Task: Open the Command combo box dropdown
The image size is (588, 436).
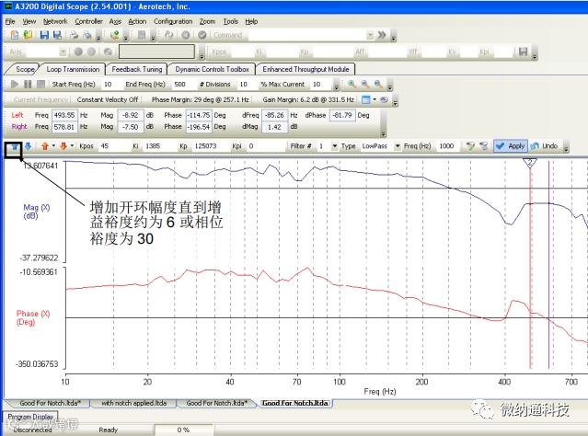Action: point(370,35)
